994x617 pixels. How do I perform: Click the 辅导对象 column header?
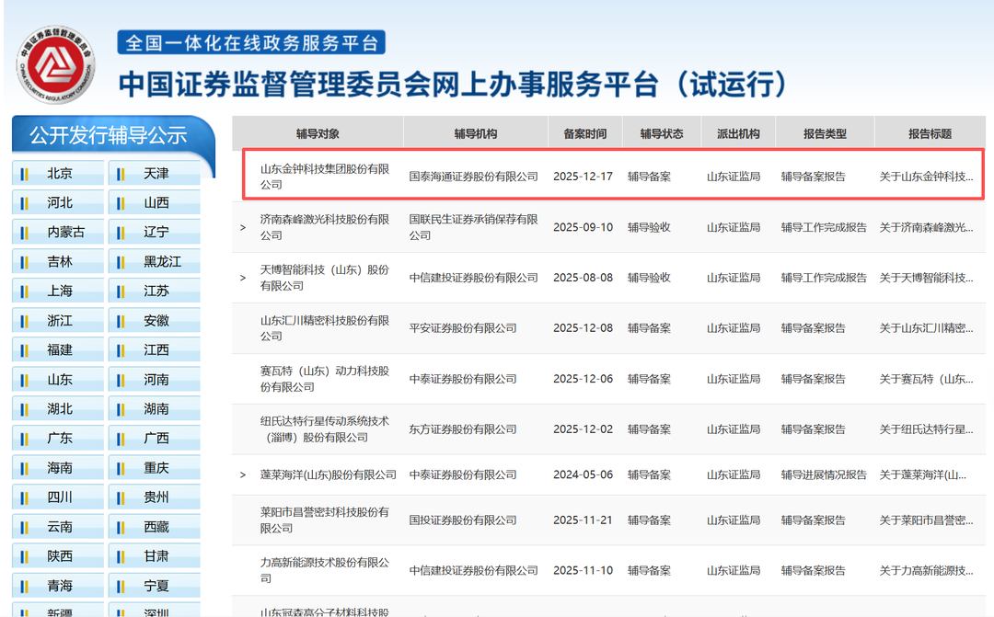click(318, 134)
